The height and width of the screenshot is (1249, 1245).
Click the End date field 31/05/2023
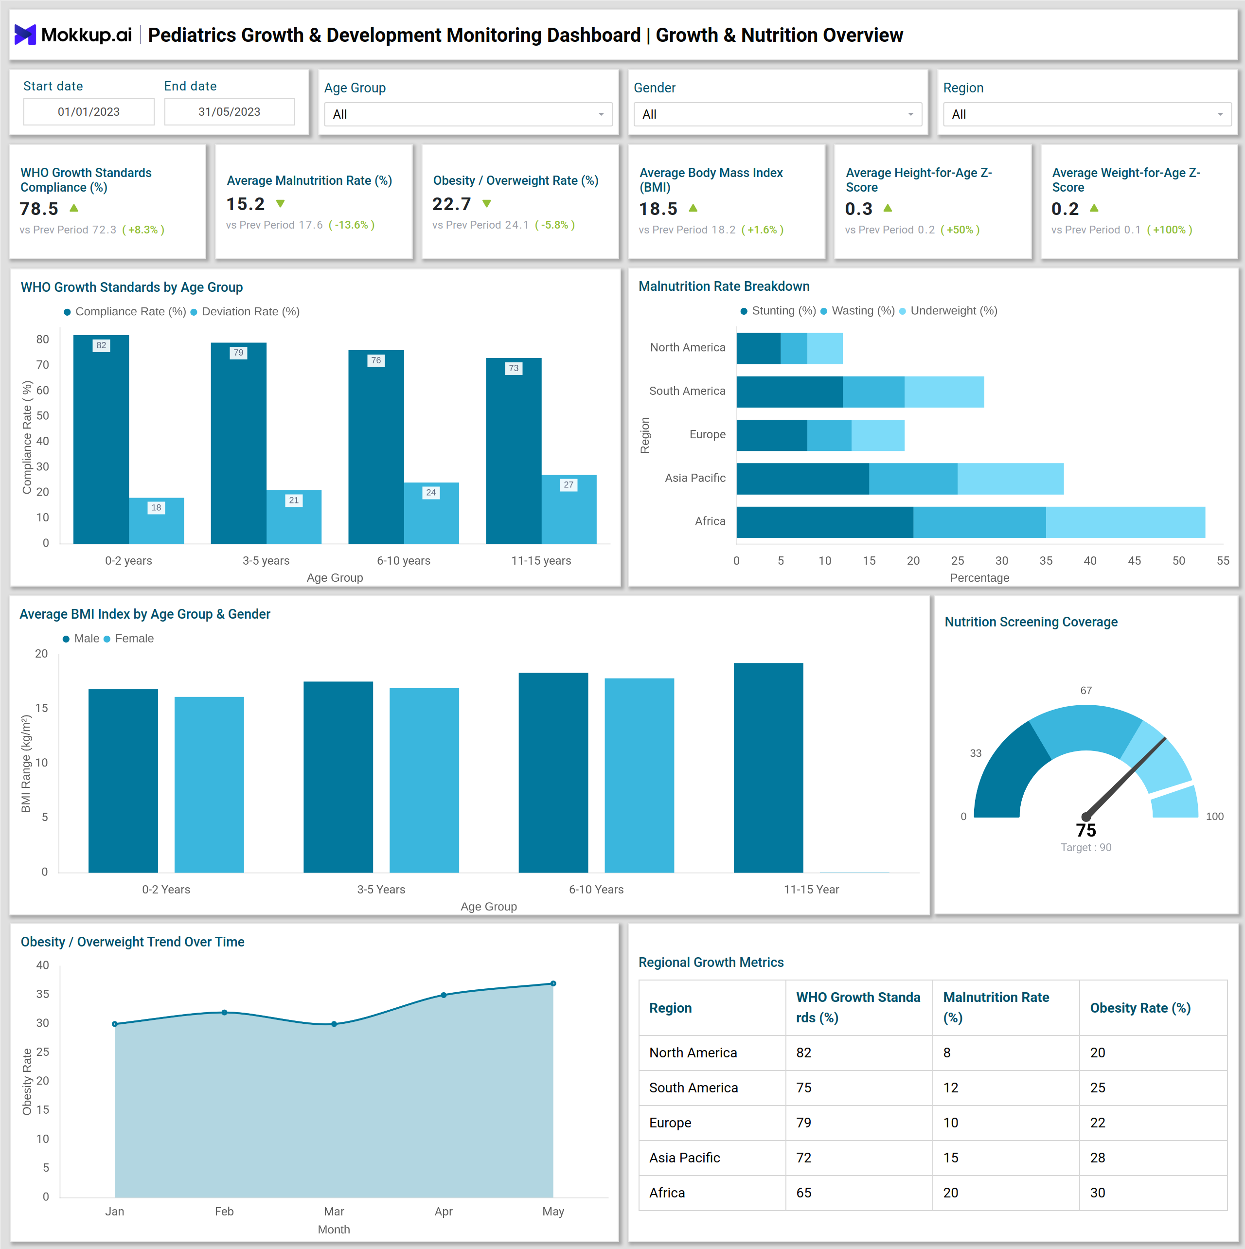point(230,112)
